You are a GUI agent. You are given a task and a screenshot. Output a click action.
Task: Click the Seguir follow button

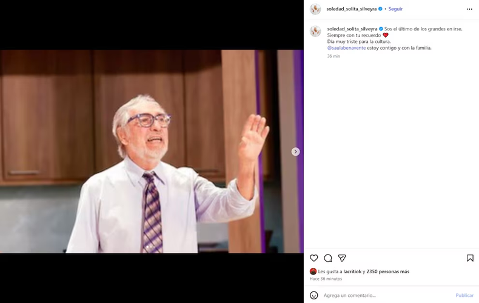pos(395,9)
